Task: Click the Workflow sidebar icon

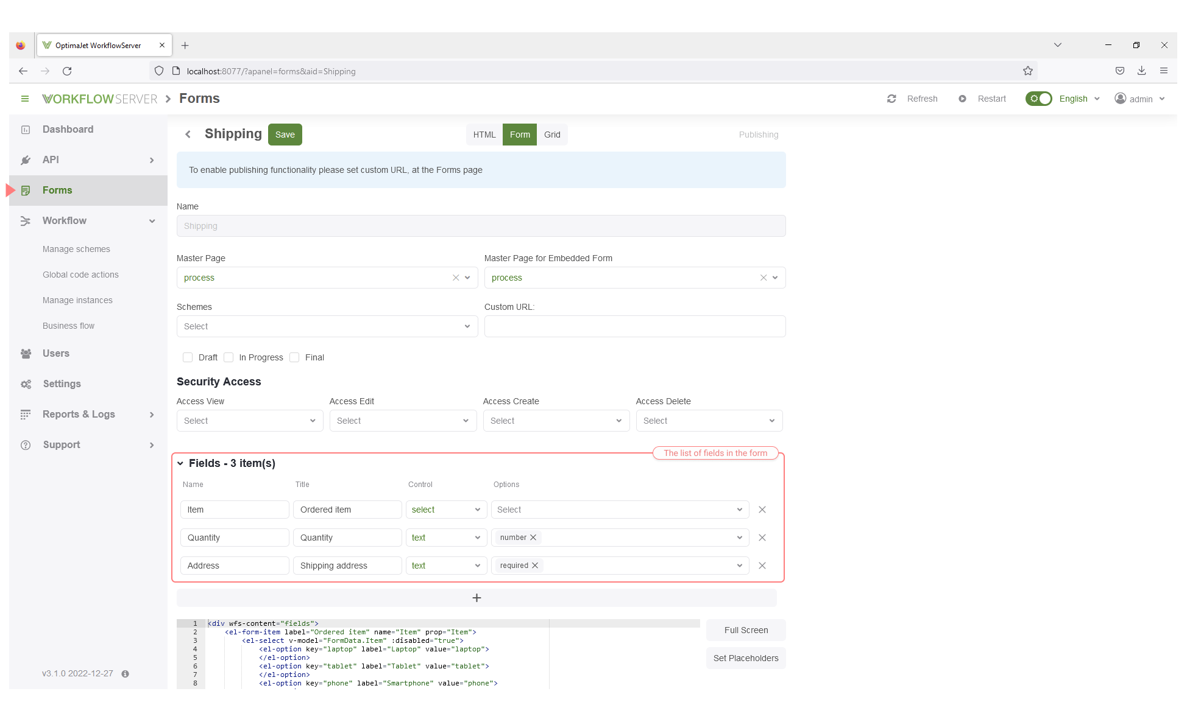Action: pyautogui.click(x=26, y=221)
